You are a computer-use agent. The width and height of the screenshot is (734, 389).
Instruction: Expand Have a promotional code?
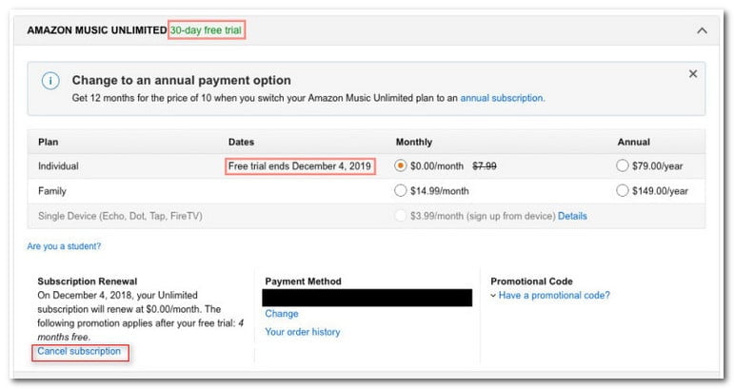point(554,296)
